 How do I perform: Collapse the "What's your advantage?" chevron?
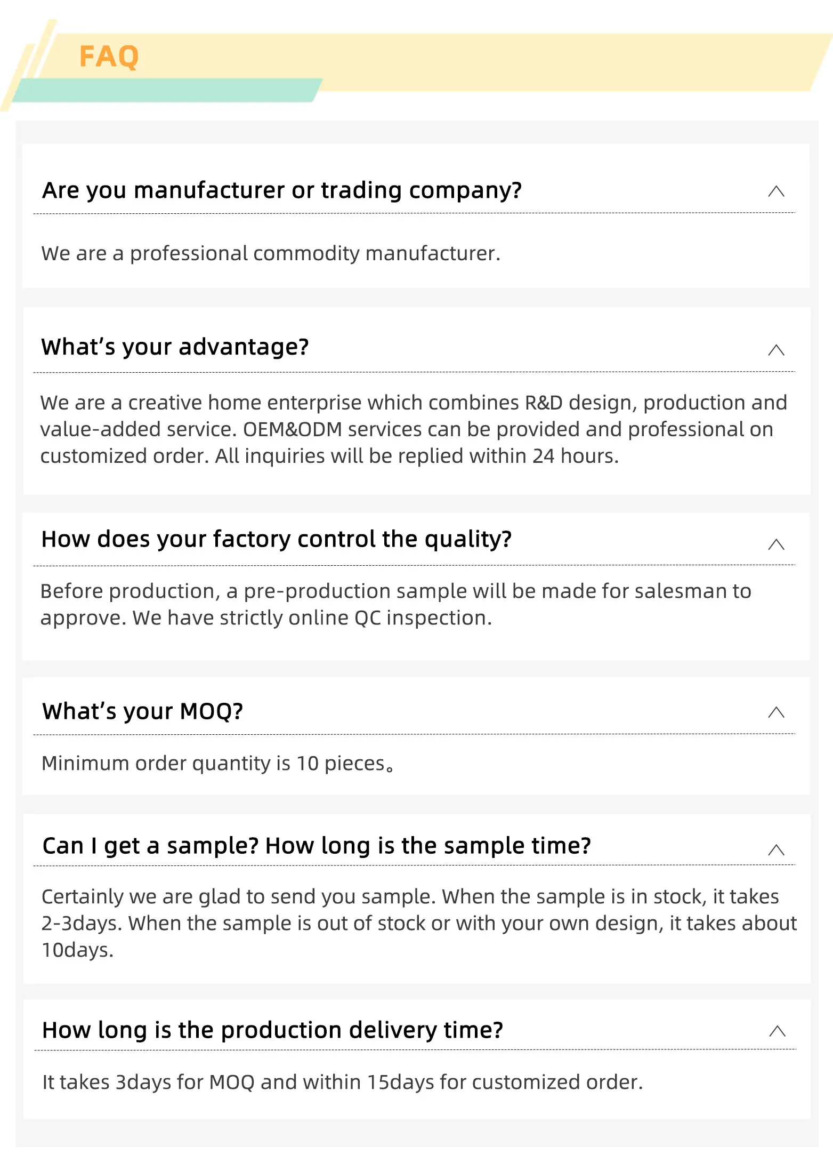[x=776, y=350]
